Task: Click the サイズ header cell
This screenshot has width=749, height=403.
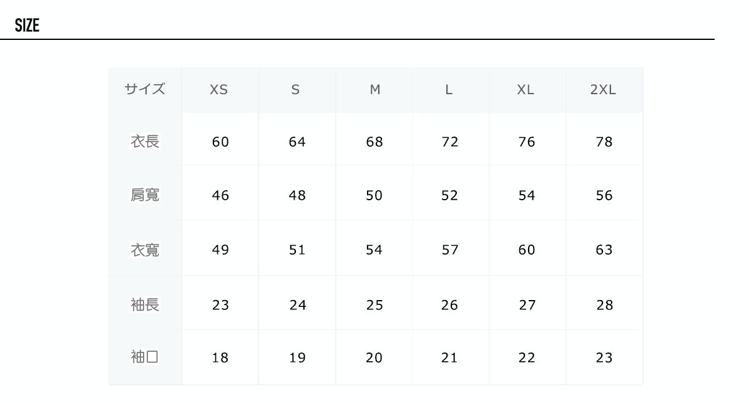Action: tap(145, 89)
